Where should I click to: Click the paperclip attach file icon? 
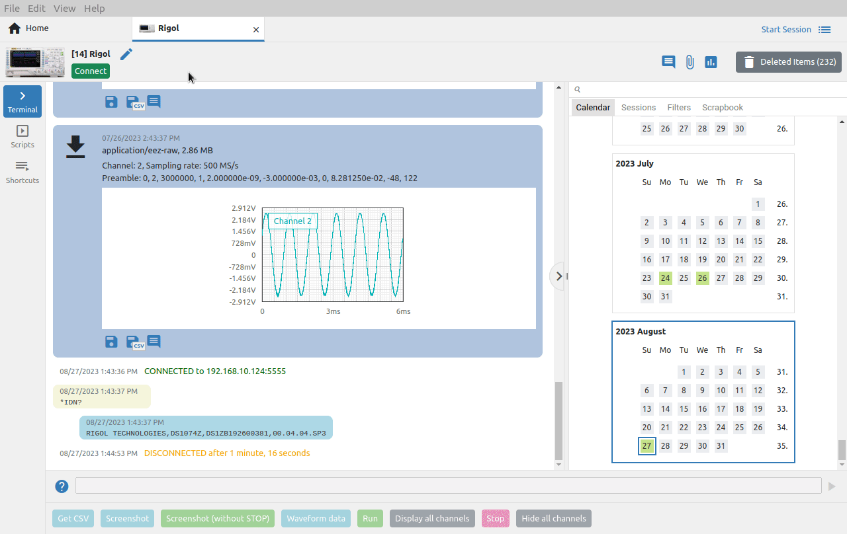(690, 62)
